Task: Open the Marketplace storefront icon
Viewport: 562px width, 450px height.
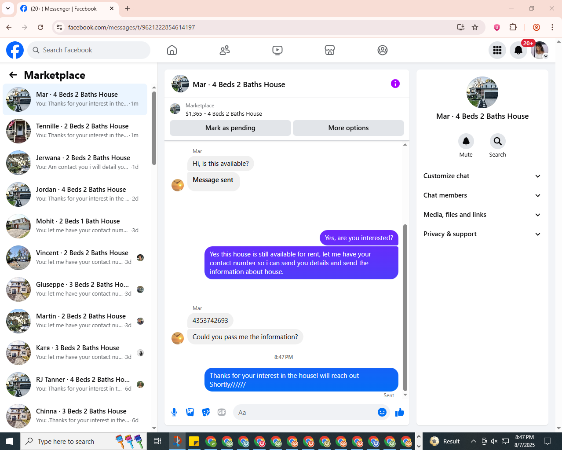Action: click(x=330, y=50)
